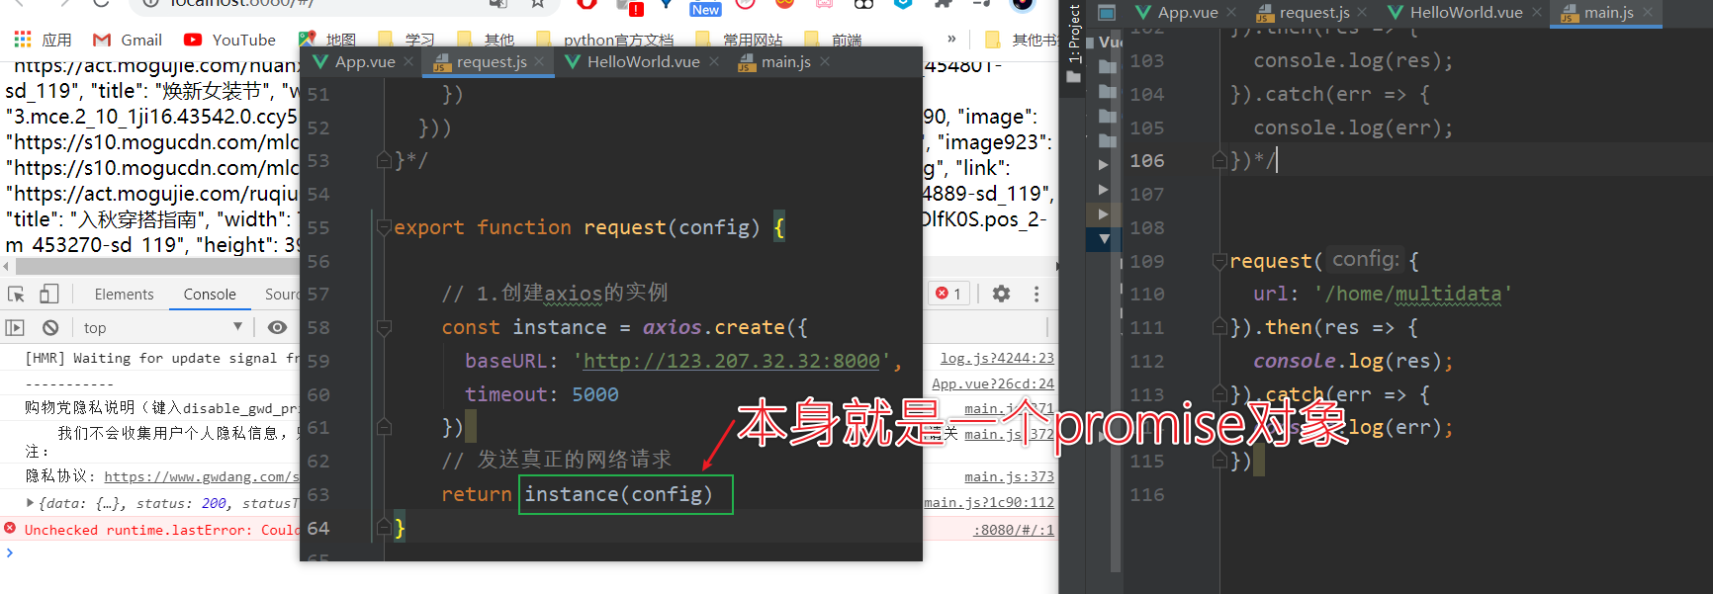The height and width of the screenshot is (594, 1713).
Task: Select the request.js tab in the right editor
Action: click(1314, 12)
